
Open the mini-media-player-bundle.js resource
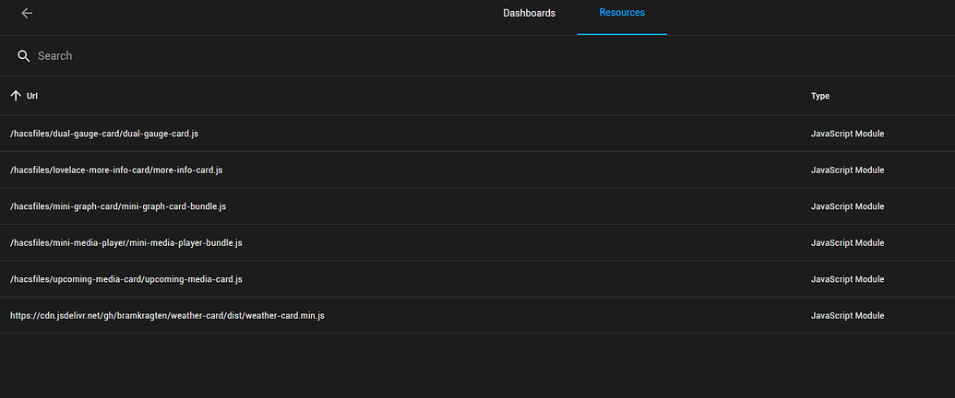click(x=126, y=243)
